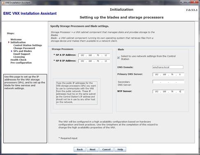Screen dimensions: 200x155
Task: Select the Licensing step
Action: point(19,57)
